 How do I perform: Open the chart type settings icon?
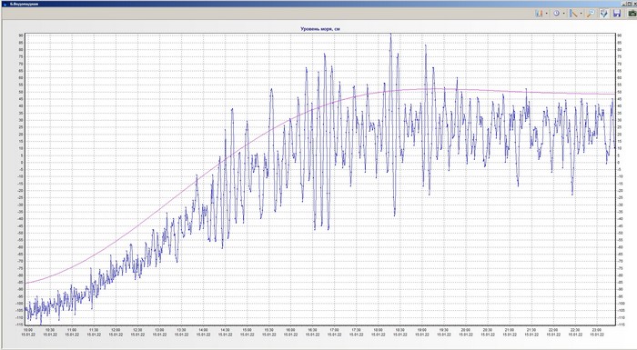coord(539,14)
